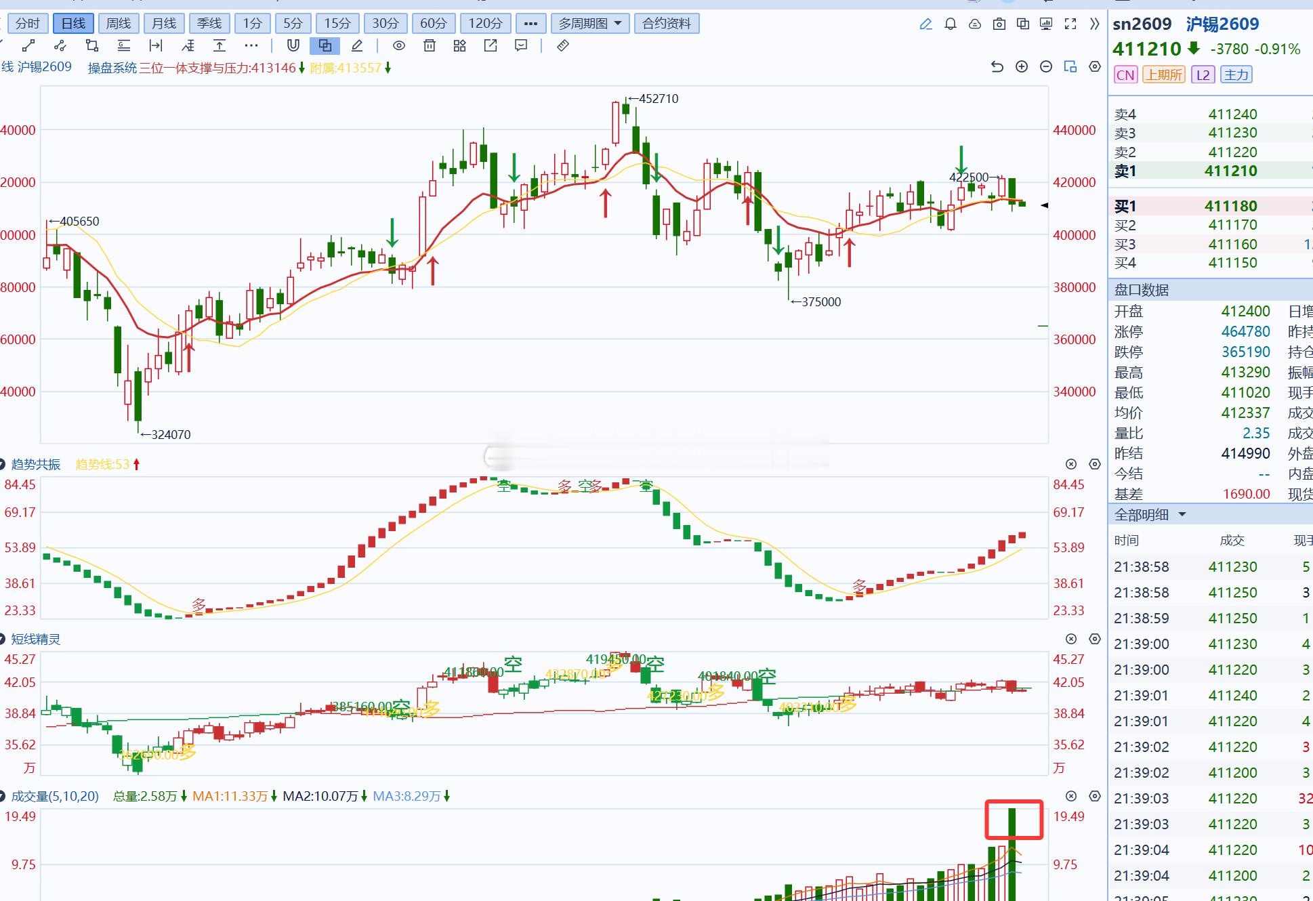Select the Fibonacci fan drawing tool
Viewport: 1313px width, 901px height.
click(188, 46)
